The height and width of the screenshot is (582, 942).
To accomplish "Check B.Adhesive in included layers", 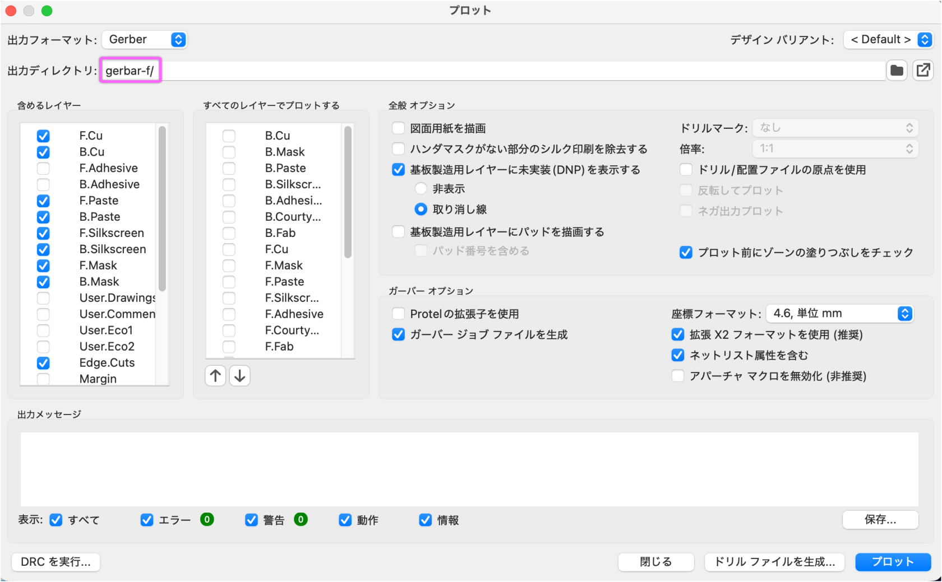I will [43, 185].
